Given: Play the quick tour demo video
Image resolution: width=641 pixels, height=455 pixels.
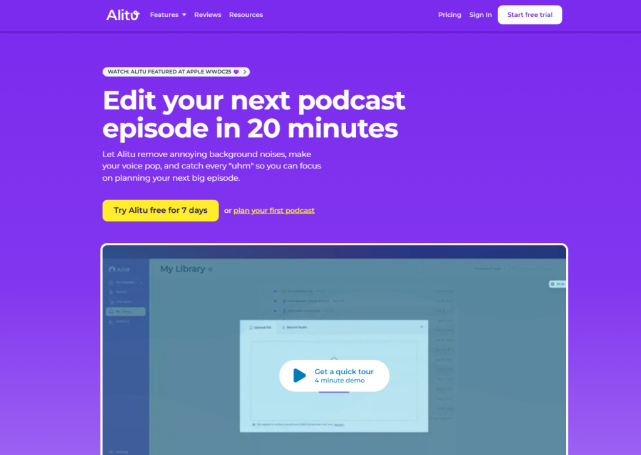Looking at the screenshot, I should click(334, 376).
